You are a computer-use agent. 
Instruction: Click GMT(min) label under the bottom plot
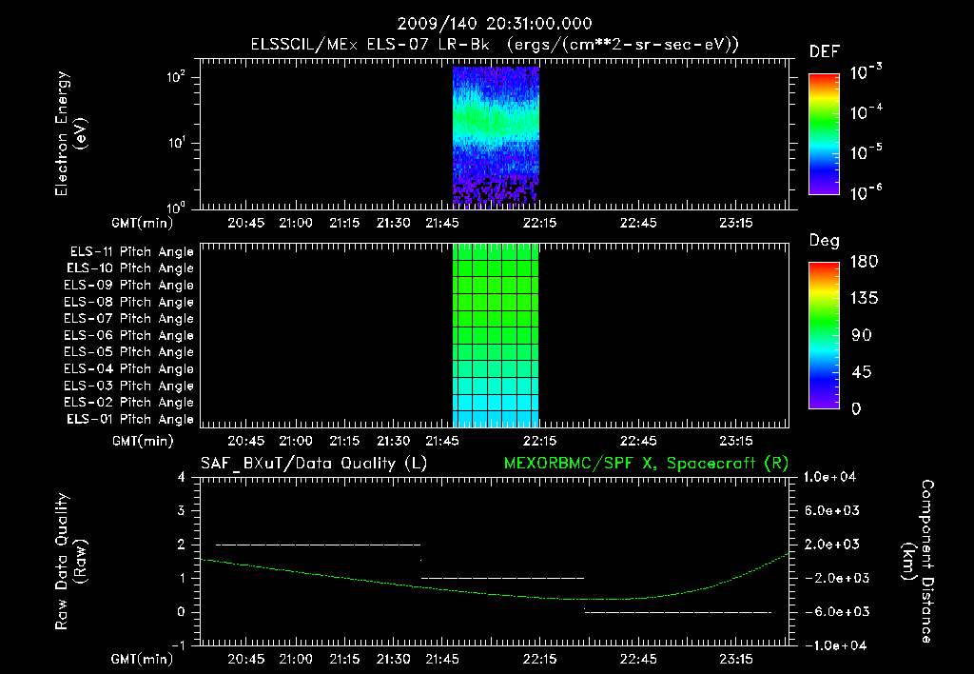click(143, 659)
